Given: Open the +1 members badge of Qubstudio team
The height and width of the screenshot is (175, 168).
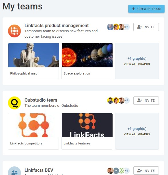Looking at the screenshot, I should coord(127,100).
